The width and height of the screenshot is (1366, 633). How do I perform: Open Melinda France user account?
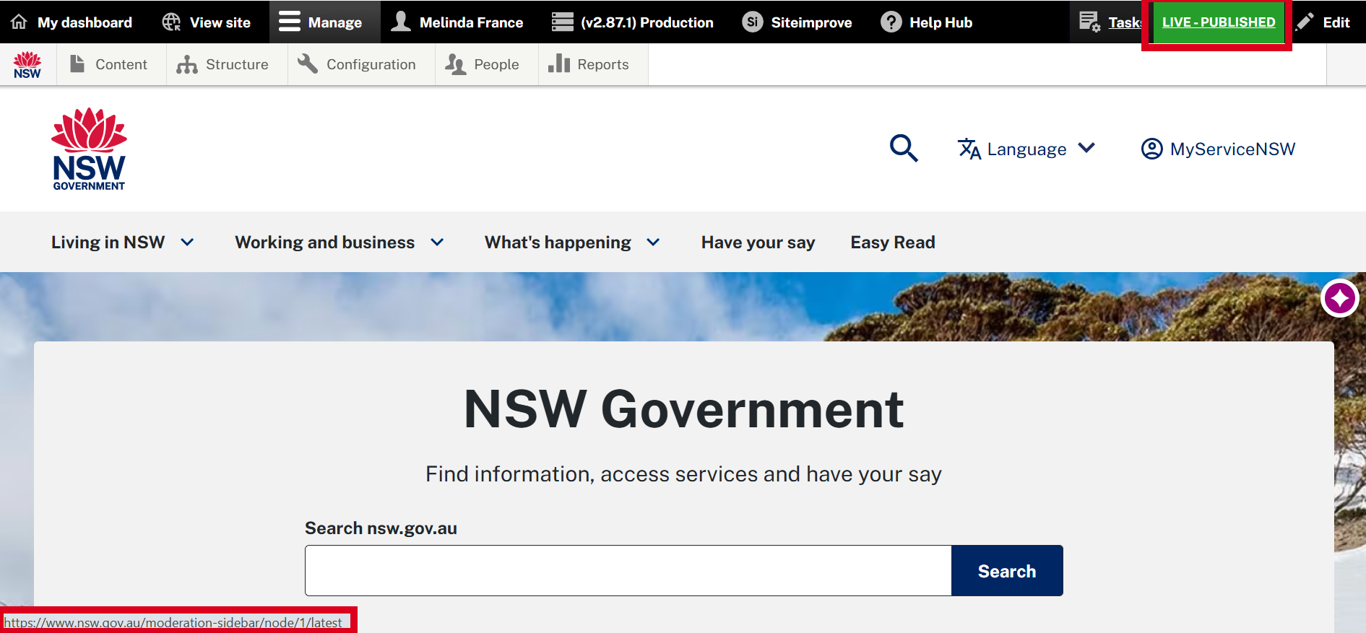click(457, 22)
